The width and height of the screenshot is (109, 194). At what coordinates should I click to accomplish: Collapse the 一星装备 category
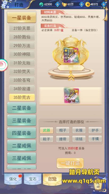22,18
